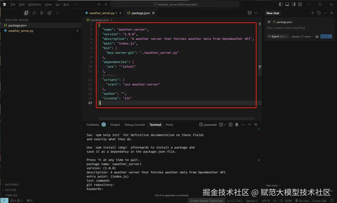Maximize the panel with the up chevron
This screenshot has height=203, width=337.
(249, 125)
